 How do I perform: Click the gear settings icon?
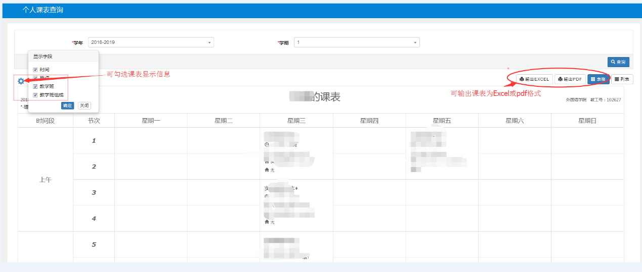coord(21,81)
